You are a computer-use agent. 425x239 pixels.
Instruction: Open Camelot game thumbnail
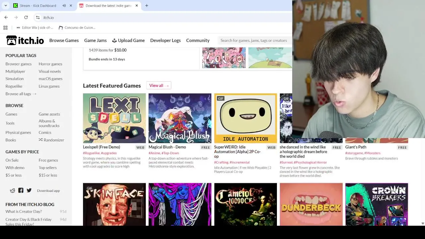tap(245, 204)
